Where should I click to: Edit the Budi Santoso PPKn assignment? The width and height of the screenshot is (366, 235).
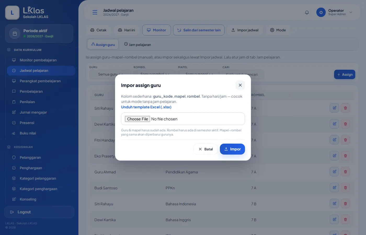[334, 188]
